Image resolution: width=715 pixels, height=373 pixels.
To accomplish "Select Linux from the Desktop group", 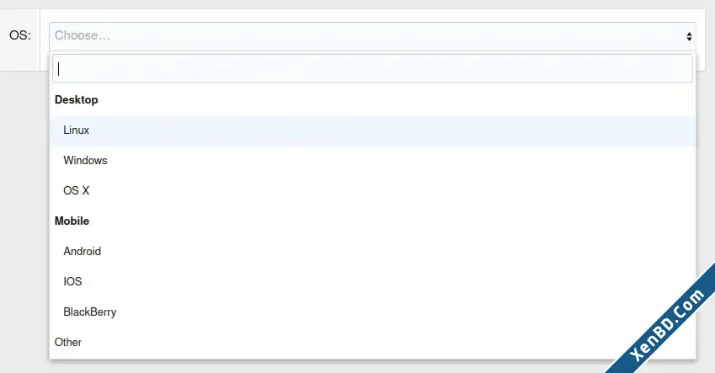I will (372, 131).
